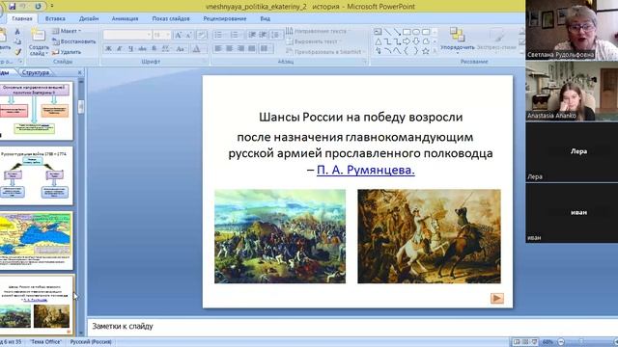The image size is (618, 347).
Task: Click the numbered list icon
Action: pos(236,35)
